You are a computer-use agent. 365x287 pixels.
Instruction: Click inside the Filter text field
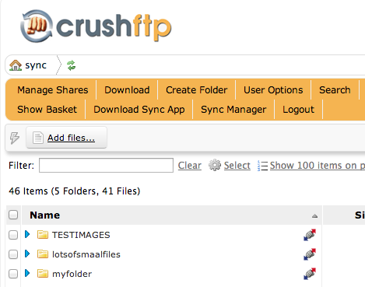point(106,165)
